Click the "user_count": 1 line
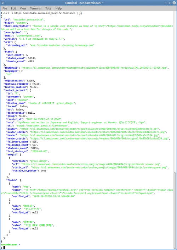177x250 pixels. [x=17, y=55]
